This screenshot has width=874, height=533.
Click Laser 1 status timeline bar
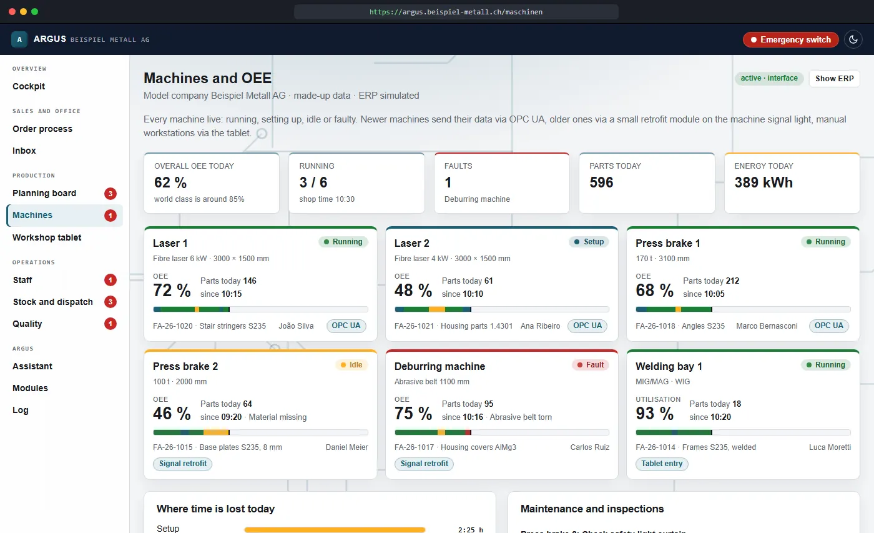click(260, 309)
